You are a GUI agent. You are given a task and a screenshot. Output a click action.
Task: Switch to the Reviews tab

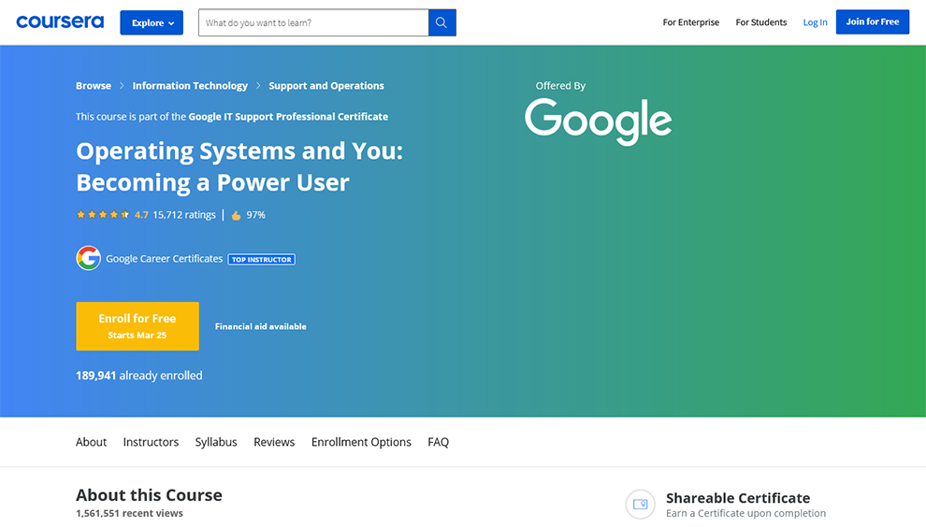pyautogui.click(x=274, y=442)
